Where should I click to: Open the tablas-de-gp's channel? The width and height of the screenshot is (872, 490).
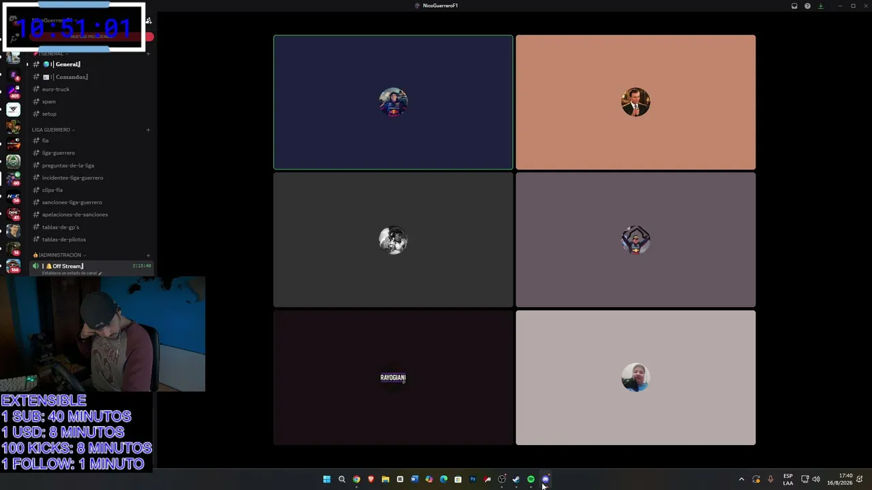[x=92, y=227]
